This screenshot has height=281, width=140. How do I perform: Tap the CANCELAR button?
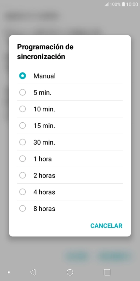[106, 226]
